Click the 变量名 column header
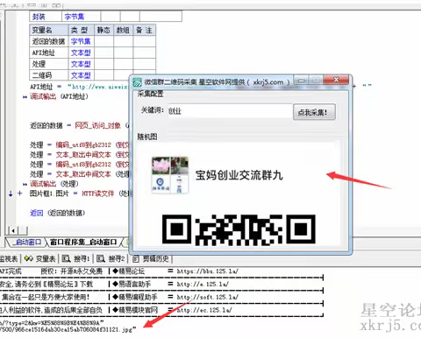This screenshot has width=421, height=338. (x=49, y=30)
